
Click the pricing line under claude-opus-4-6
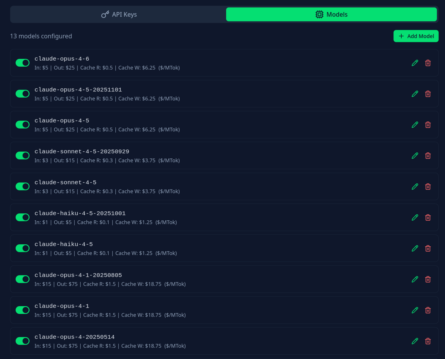point(107,68)
